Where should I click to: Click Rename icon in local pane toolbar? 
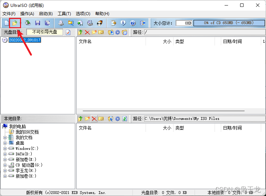(101, 119)
